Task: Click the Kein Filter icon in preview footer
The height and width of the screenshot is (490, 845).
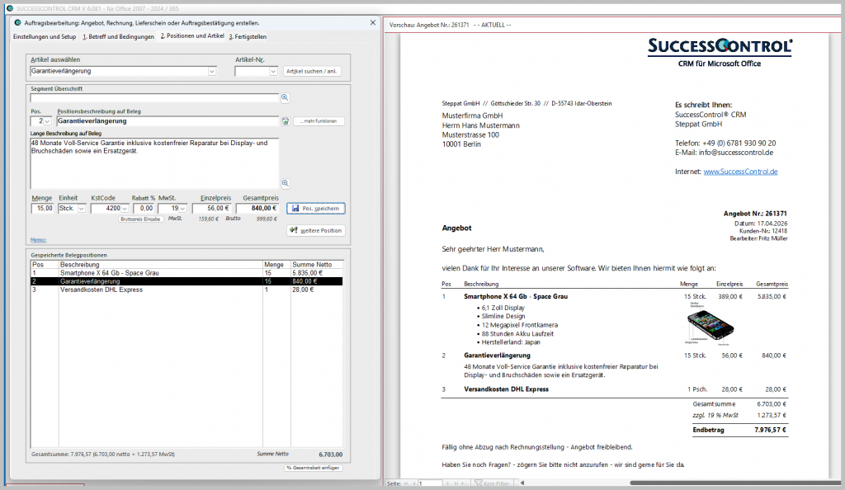Action: 478,483
